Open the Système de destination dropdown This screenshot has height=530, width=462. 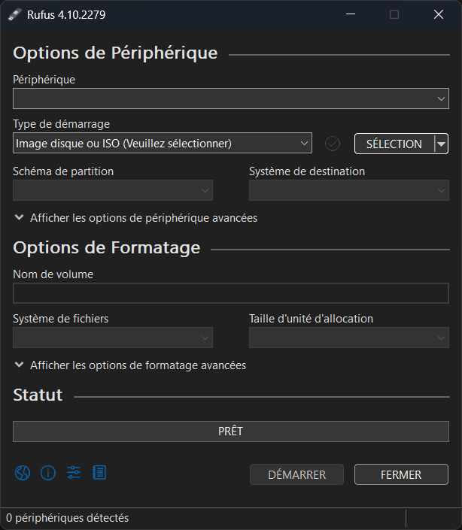[349, 190]
